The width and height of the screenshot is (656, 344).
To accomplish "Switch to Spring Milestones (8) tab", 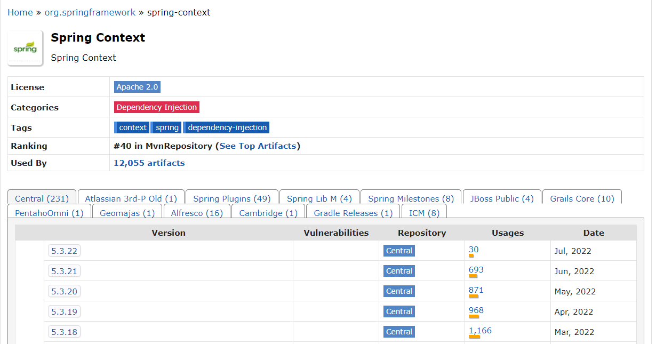I will coord(411,198).
